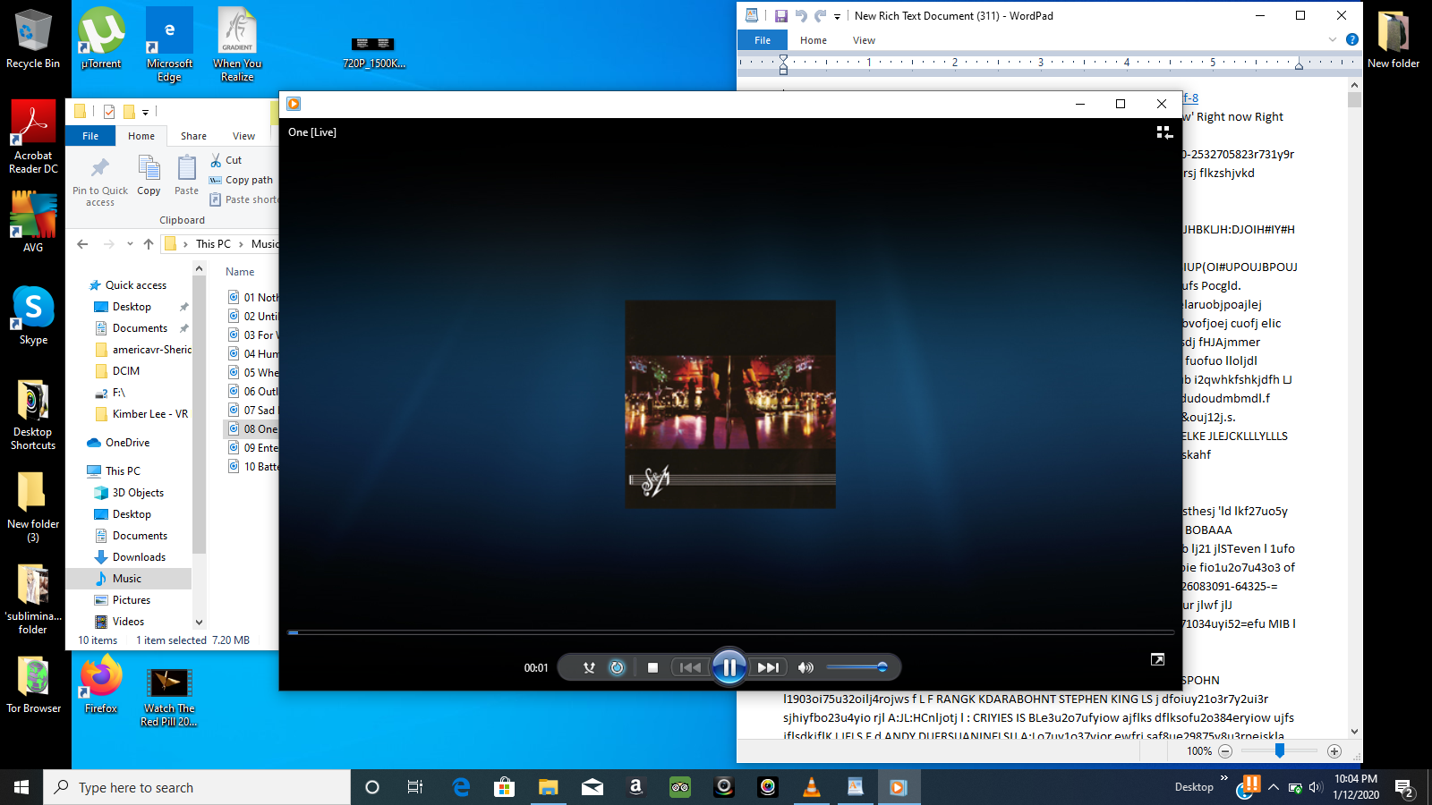Click This PC in address breadcrumb
This screenshot has height=805, width=1432.
click(213, 244)
